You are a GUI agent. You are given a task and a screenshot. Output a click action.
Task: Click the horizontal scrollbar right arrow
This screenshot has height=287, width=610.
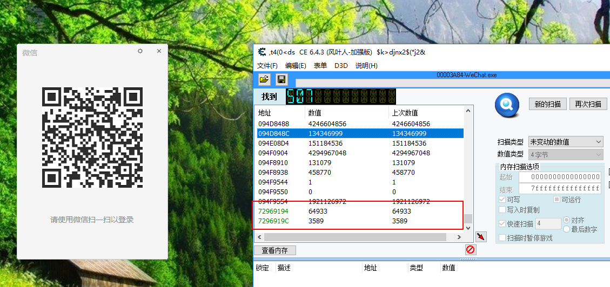coord(459,236)
